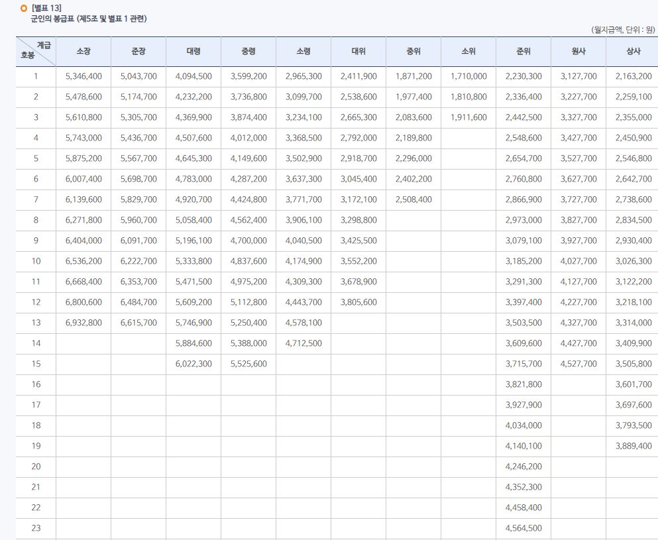Click cell value 2,965,300

(x=303, y=76)
